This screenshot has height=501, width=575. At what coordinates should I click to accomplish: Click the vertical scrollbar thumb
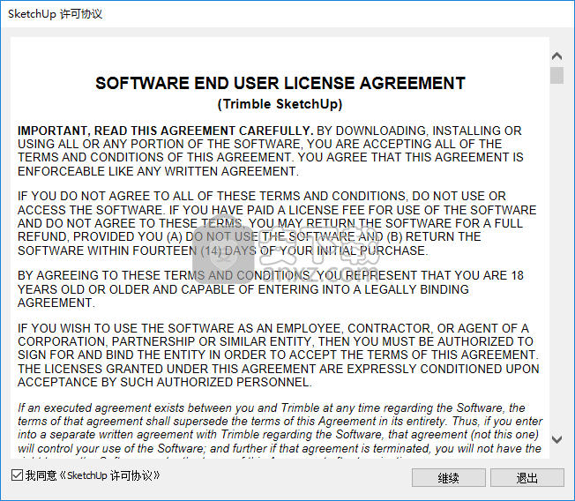556,75
